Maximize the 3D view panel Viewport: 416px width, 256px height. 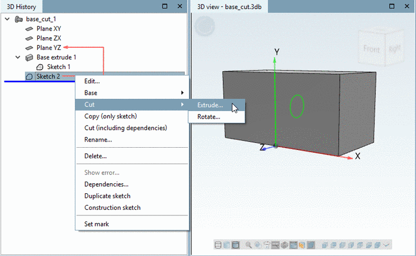click(x=392, y=6)
